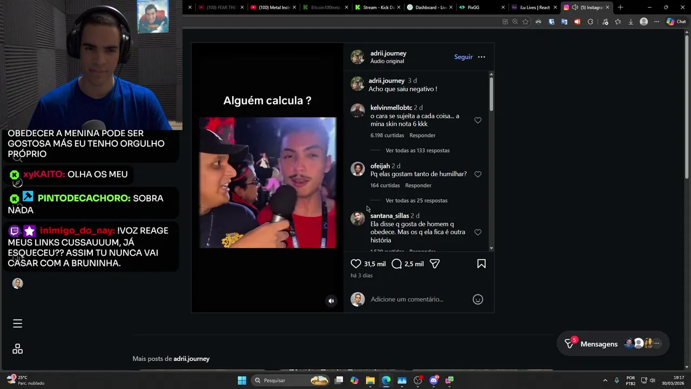
Task: Share the post with the paper plane icon
Action: coord(435,264)
